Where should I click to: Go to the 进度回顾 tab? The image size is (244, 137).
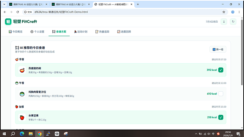point(124,32)
